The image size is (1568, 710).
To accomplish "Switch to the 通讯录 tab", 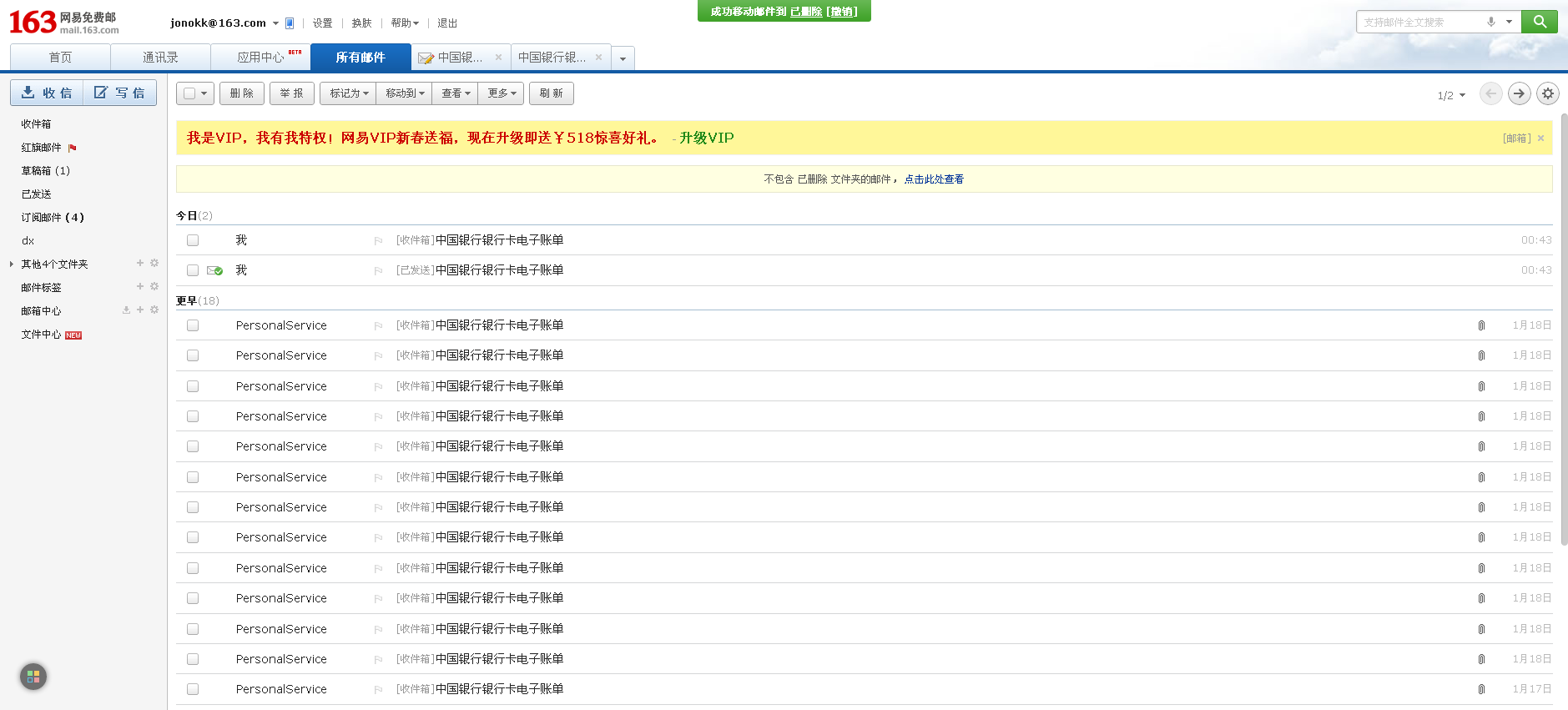I will (x=160, y=58).
